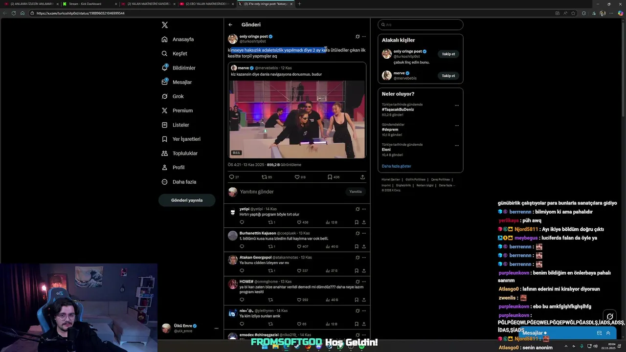The width and height of the screenshot is (626, 352).
Task: Bookmark the main post with 436 bookmarks
Action: pyautogui.click(x=334, y=177)
